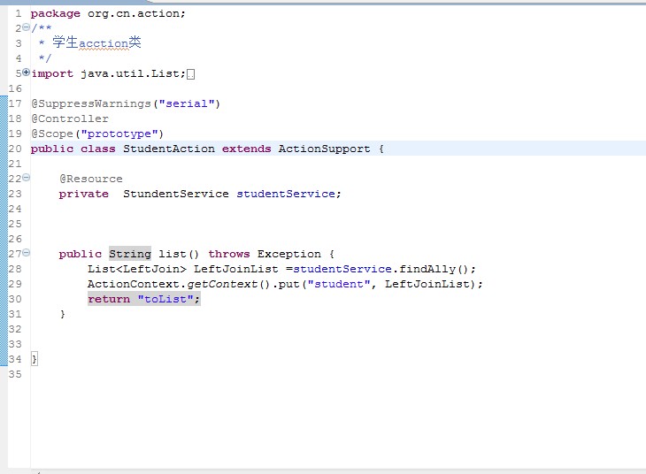Click the "prototype" string literal
Image resolution: width=646 pixels, height=474 pixels.
point(119,134)
